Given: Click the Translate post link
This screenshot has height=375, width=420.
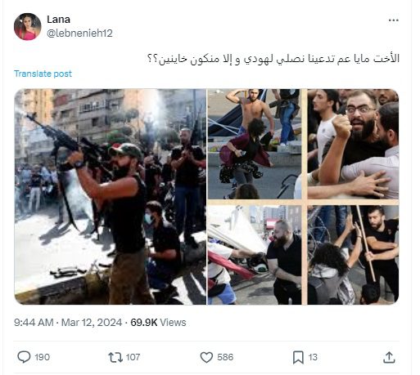Looking at the screenshot, I should (x=43, y=74).
